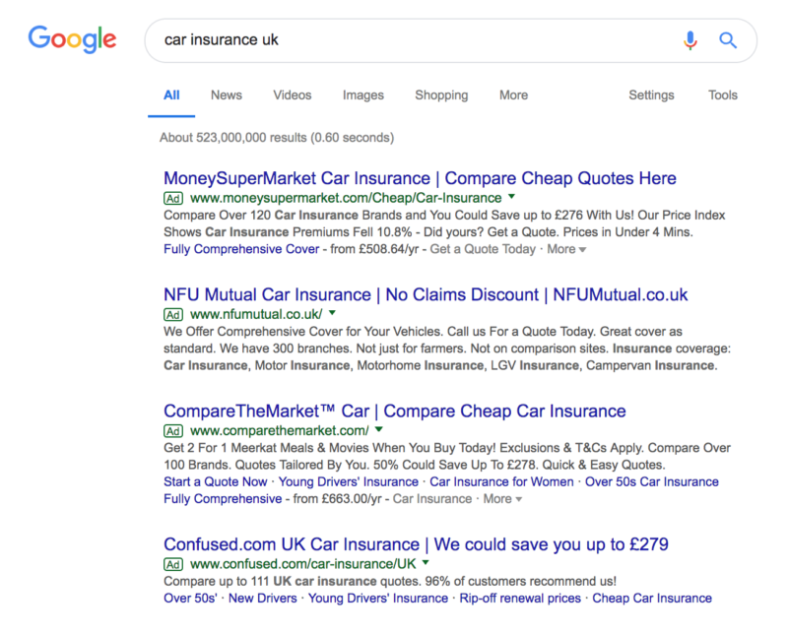Click Get a Quote Today link

(483, 249)
